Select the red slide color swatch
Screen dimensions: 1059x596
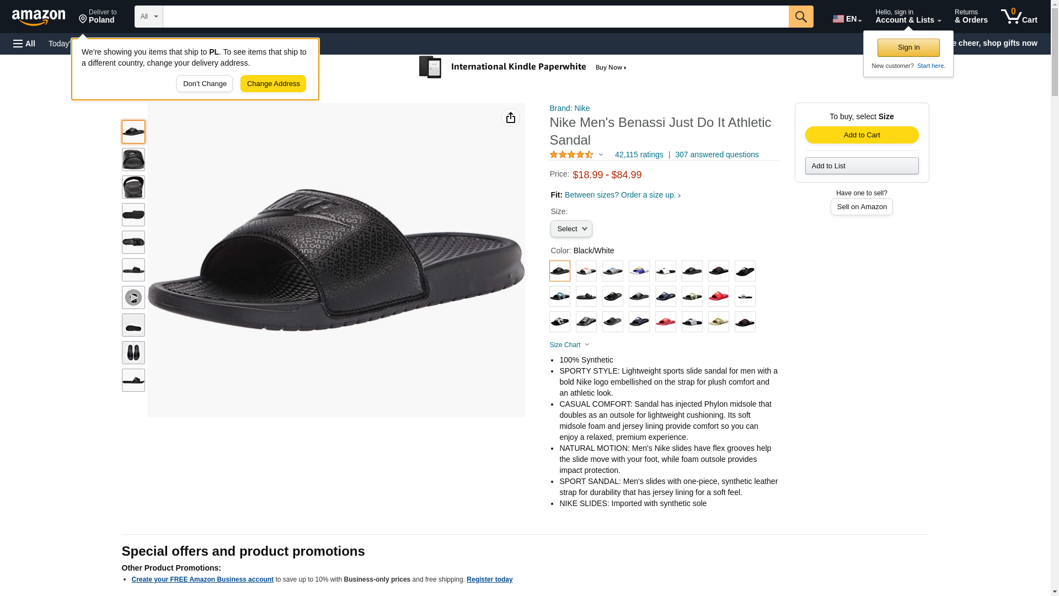coord(719,297)
